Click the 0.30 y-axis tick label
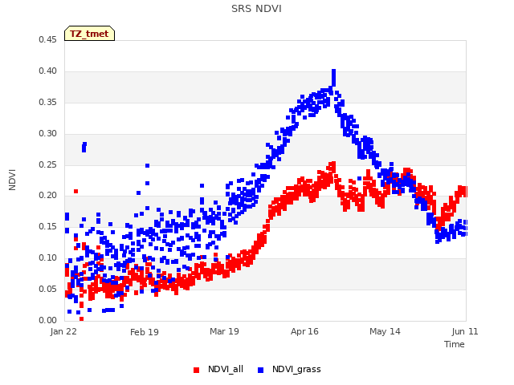The width and height of the screenshot is (514, 385). pyautogui.click(x=47, y=134)
